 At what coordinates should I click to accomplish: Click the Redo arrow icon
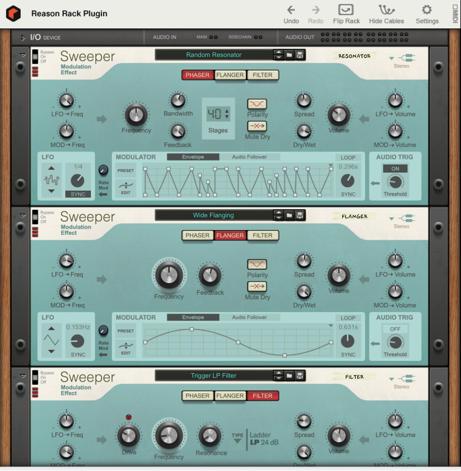click(x=315, y=10)
